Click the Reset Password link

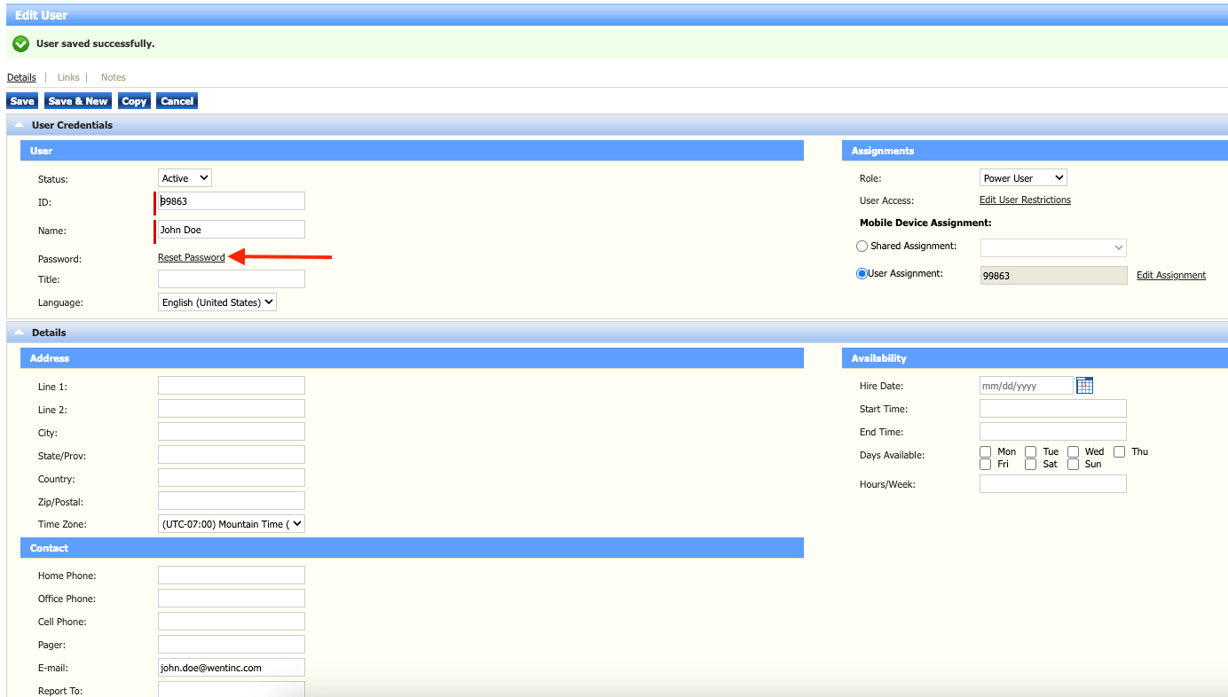191,258
